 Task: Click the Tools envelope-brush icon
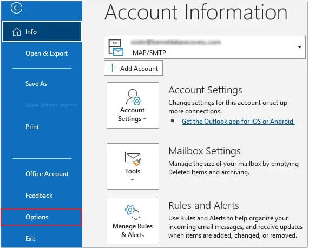click(133, 158)
